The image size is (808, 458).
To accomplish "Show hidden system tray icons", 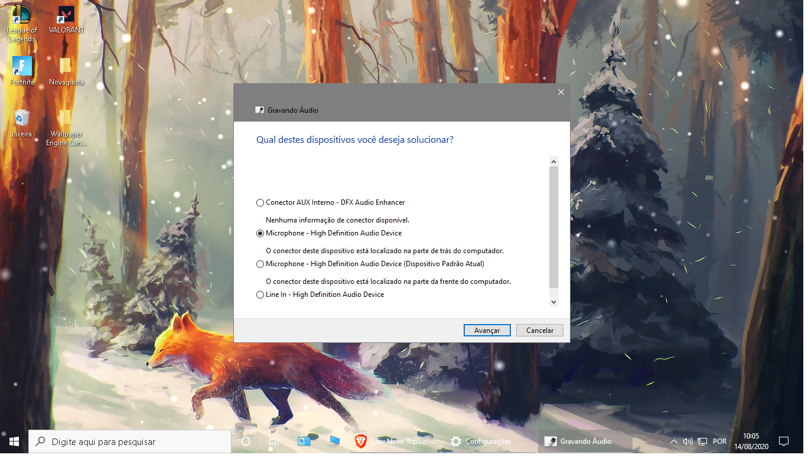I will click(x=673, y=441).
